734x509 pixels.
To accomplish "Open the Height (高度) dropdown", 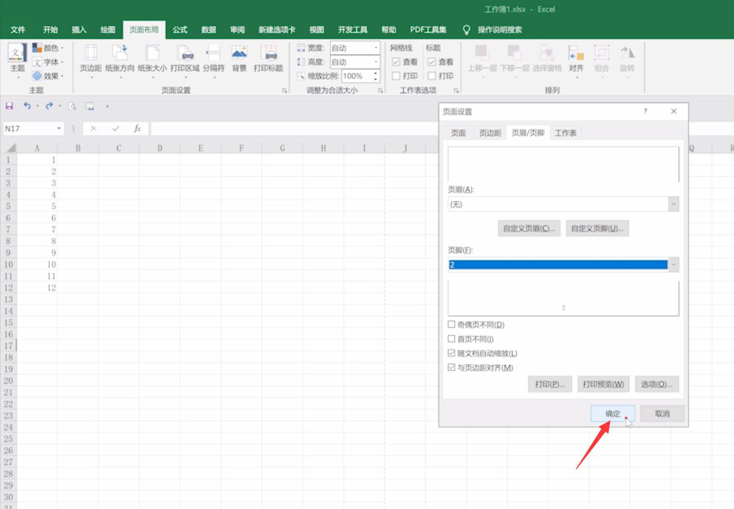I will click(375, 62).
